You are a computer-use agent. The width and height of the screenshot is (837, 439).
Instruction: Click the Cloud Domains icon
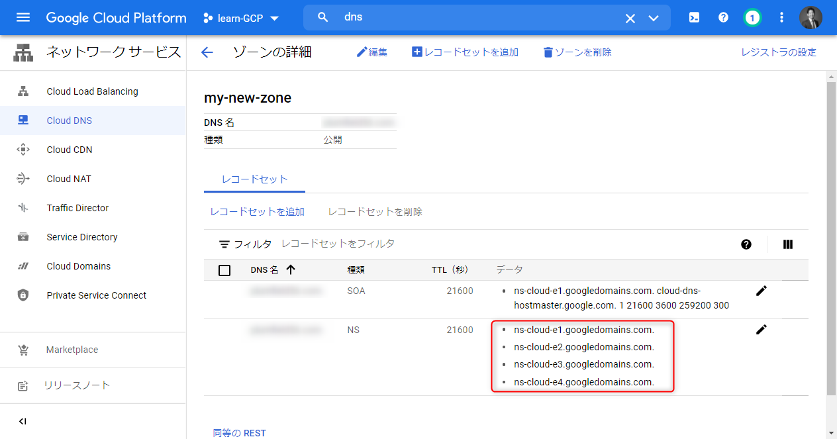click(x=23, y=266)
